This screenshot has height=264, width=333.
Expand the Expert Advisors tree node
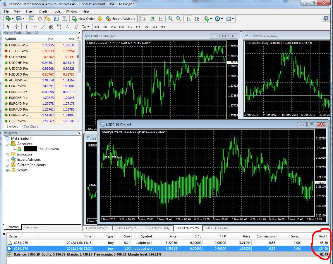click(7, 160)
